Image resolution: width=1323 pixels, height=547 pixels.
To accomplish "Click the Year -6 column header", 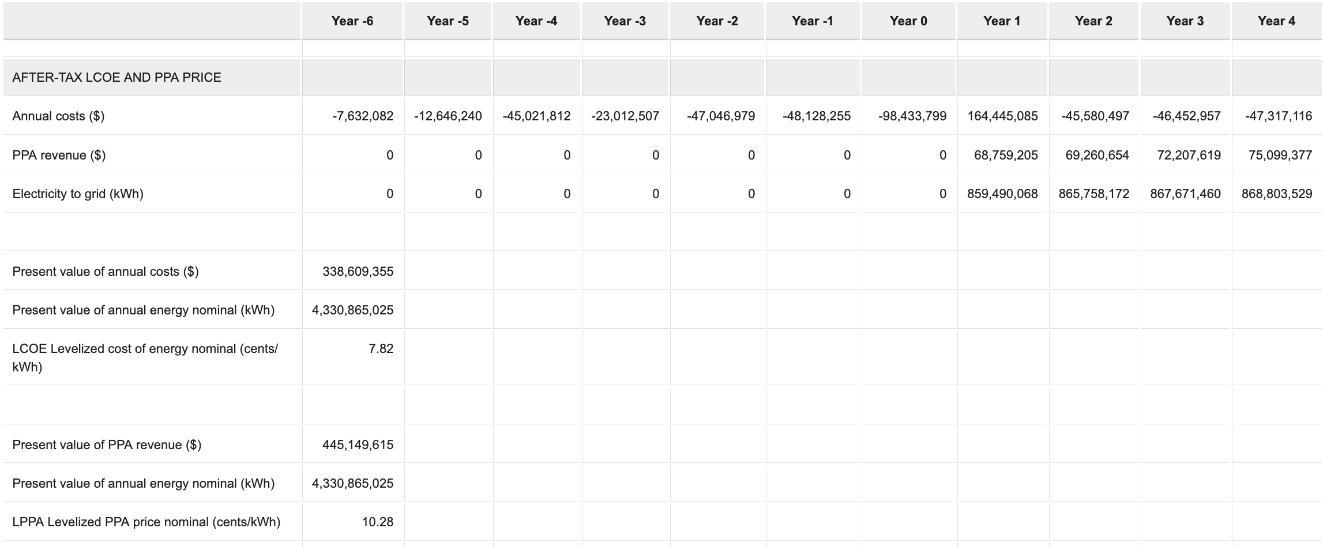I will pos(352,21).
